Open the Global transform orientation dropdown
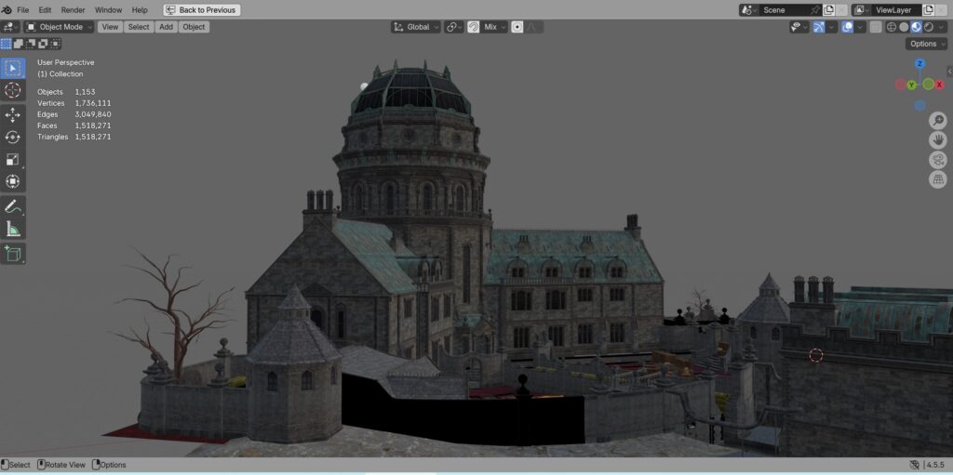Screen dimensions: 953x475 (416, 27)
